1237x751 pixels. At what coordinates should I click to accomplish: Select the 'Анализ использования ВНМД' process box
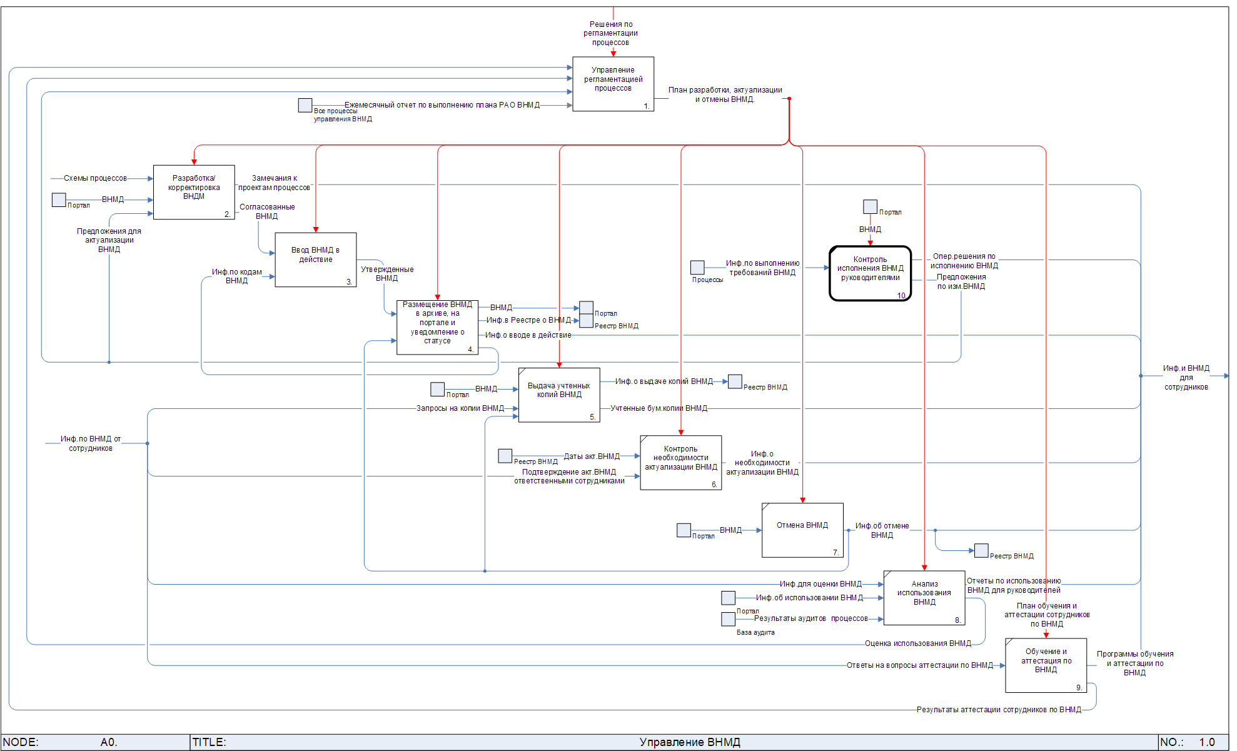click(x=924, y=598)
